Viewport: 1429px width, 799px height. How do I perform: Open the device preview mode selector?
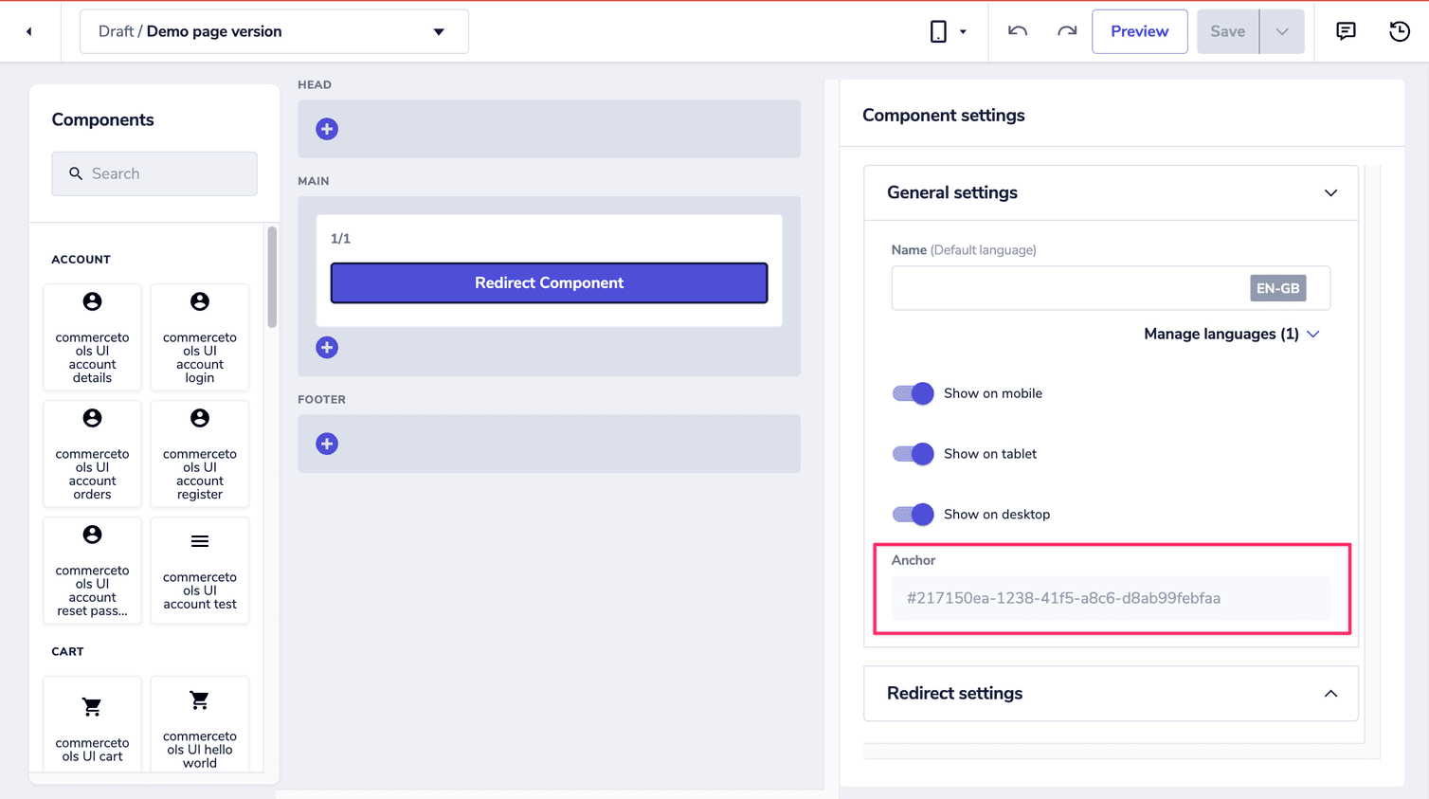(x=947, y=31)
